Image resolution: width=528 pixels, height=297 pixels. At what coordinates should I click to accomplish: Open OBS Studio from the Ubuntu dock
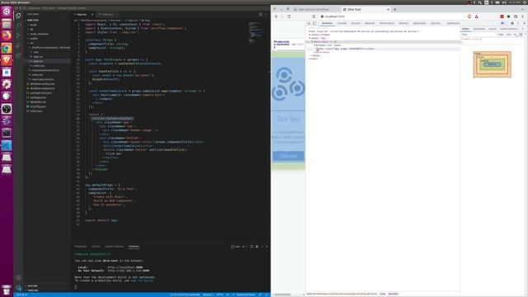[7, 109]
